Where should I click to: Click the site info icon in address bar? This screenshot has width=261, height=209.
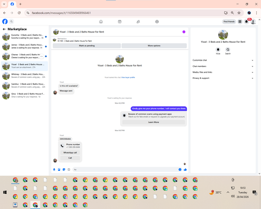pyautogui.click(x=28, y=13)
